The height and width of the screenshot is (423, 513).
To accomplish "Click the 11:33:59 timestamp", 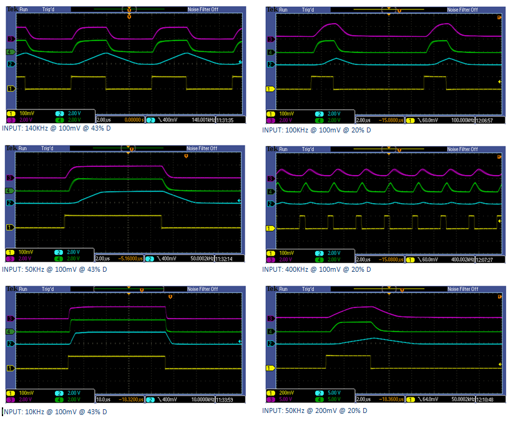I will click(x=225, y=400).
